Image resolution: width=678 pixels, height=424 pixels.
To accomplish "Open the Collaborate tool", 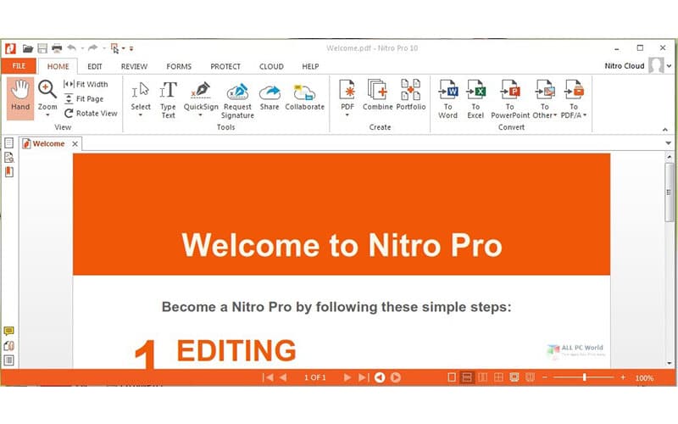I will coord(304,97).
